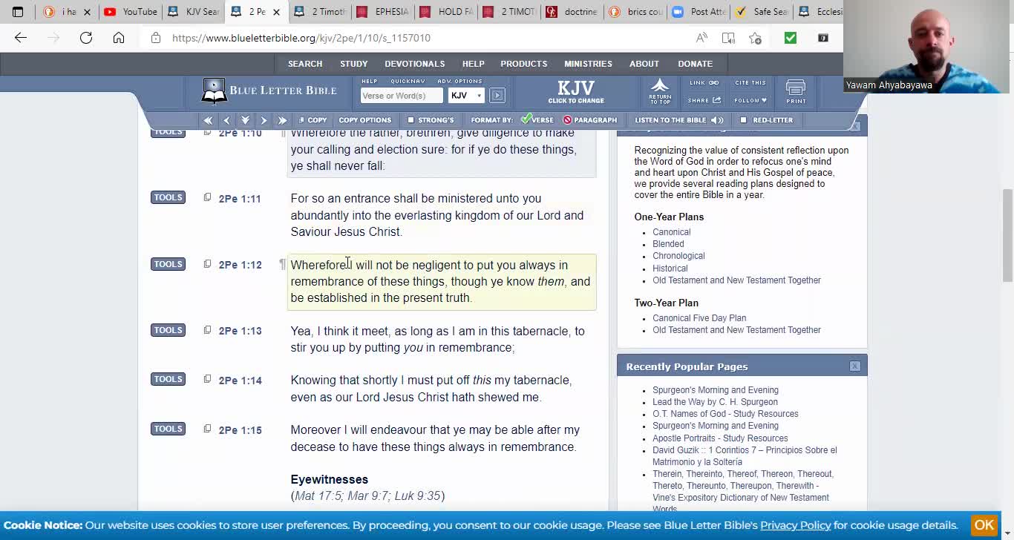This screenshot has height=540, width=1014.
Task: Copy verse icon next to 2Pe 1:12
Action: tap(207, 263)
